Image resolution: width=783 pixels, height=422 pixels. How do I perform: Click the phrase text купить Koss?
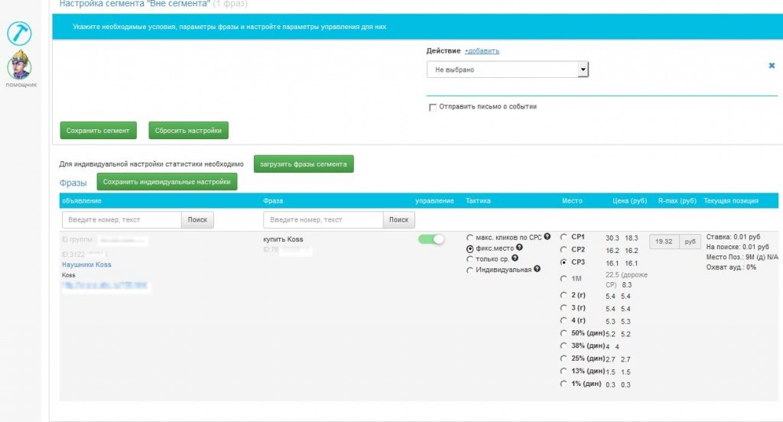[283, 239]
